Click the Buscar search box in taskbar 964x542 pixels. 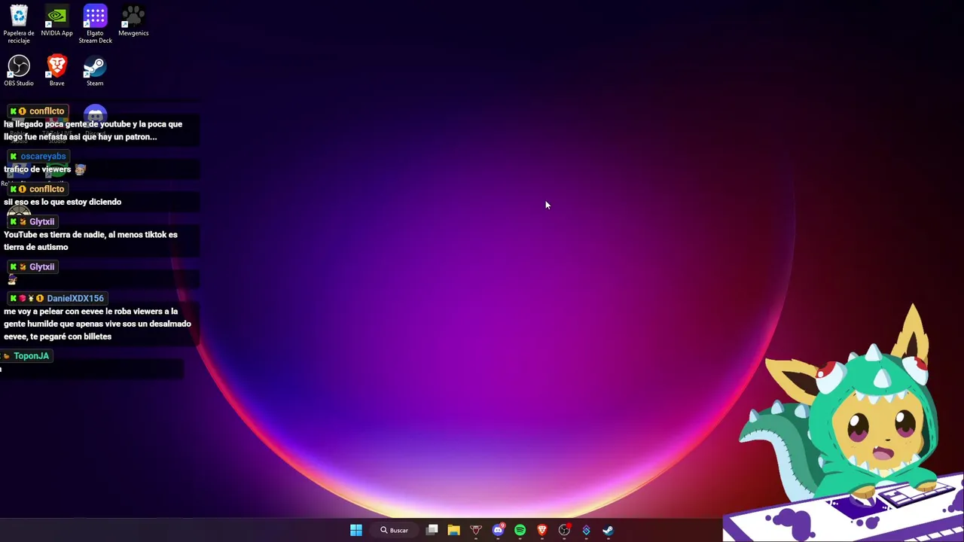[394, 530]
